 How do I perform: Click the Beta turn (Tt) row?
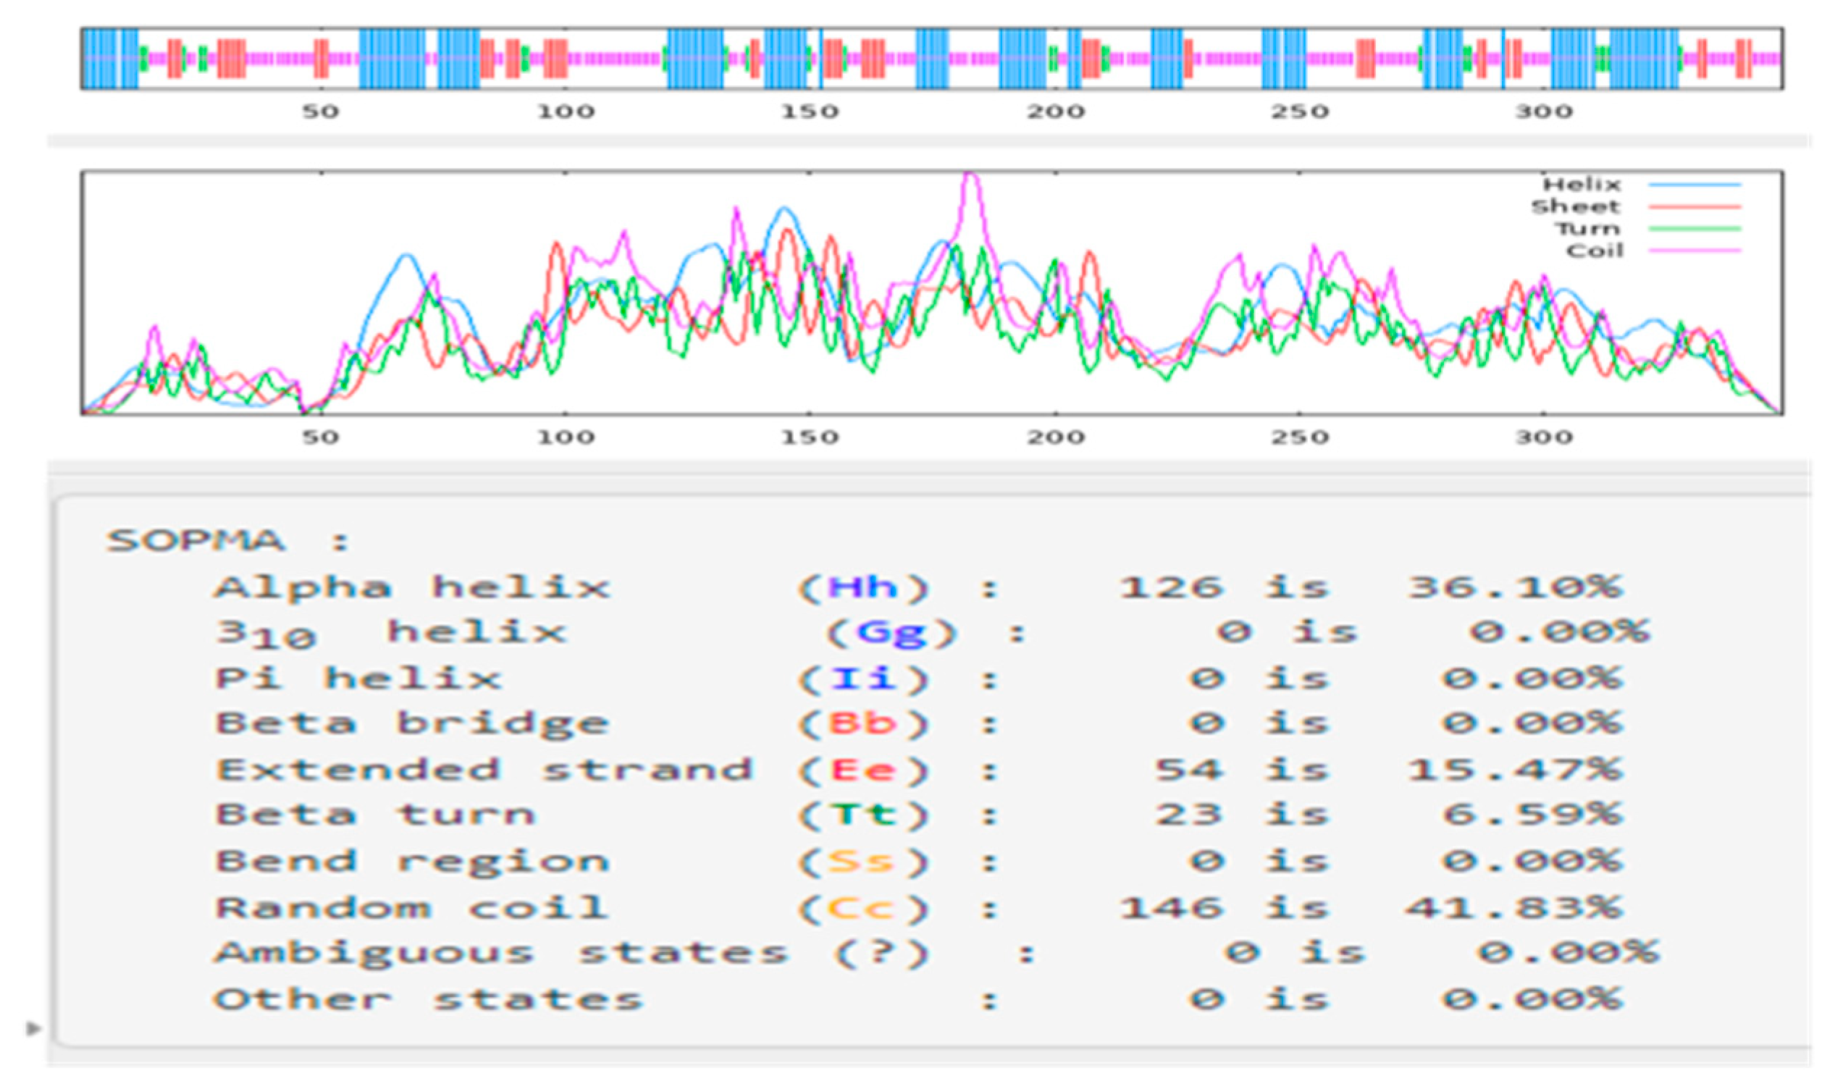point(375,815)
